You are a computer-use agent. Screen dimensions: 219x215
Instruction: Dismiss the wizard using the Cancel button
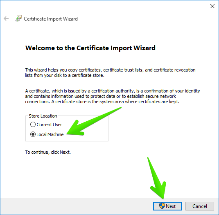pos(200,206)
